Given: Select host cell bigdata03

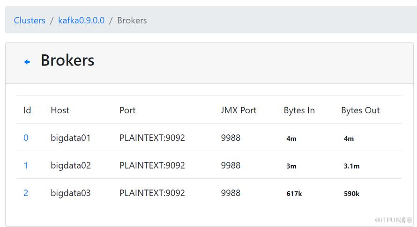Looking at the screenshot, I should click(x=71, y=193).
